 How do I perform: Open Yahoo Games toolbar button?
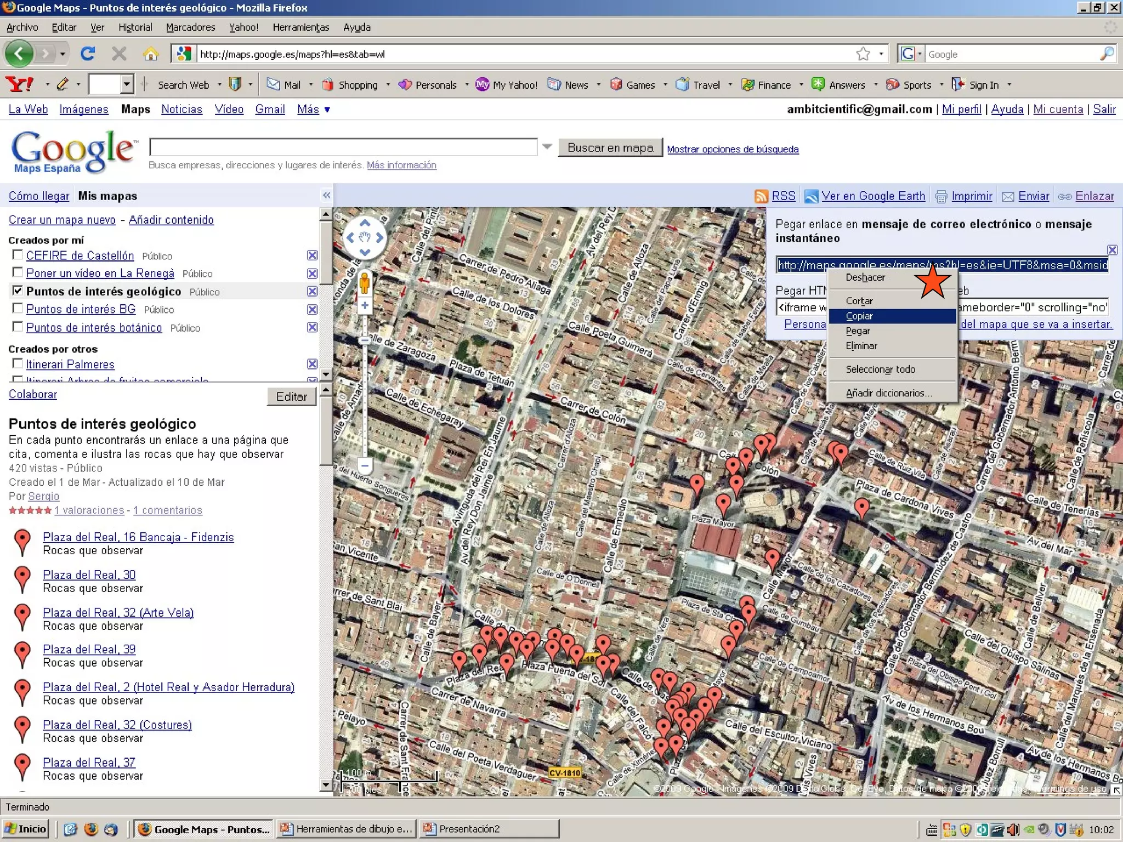[x=633, y=84]
